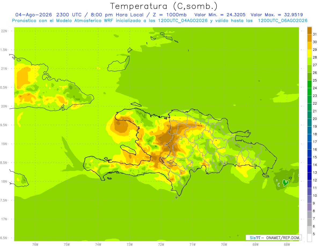Click the title 'Temperatura (C,somb.)'

(164, 6)
